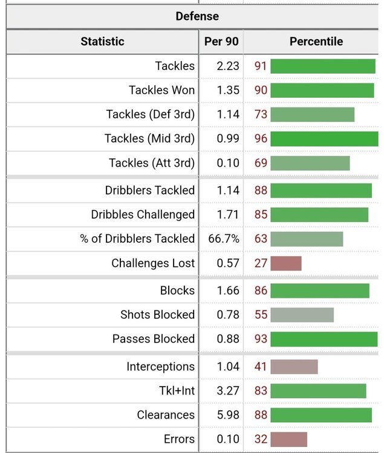Image resolution: width=384 pixels, height=453 pixels.
Task: Click the red Challenges Lost percentile bar
Action: (286, 263)
